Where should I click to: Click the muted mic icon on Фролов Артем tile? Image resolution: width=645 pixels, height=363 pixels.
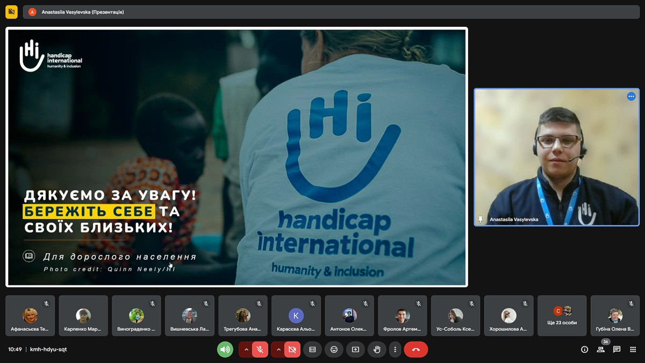(x=419, y=304)
